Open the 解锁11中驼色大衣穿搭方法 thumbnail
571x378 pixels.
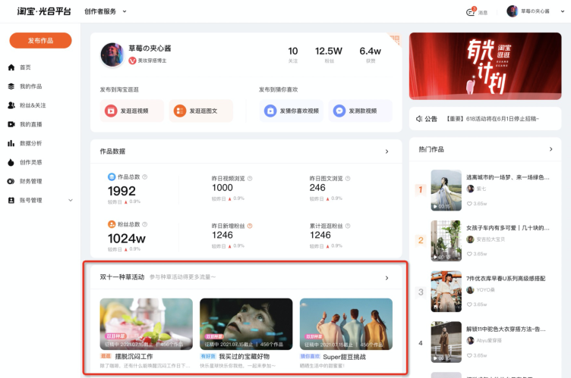coord(446,342)
